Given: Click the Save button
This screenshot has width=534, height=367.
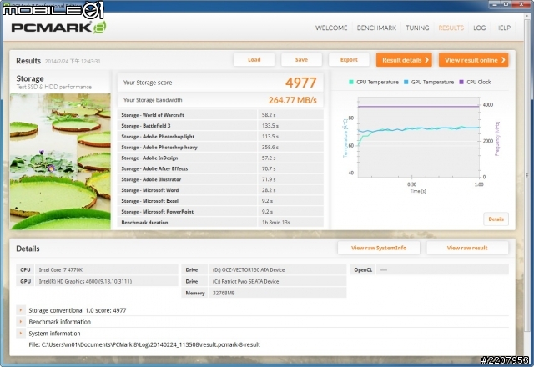Looking at the screenshot, I should (x=301, y=59).
